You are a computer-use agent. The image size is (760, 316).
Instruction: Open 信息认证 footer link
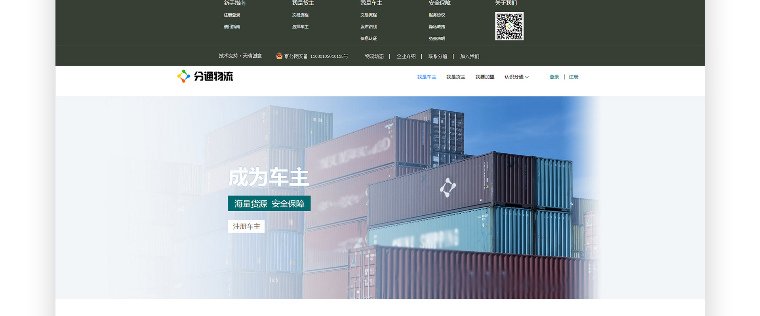[x=369, y=39]
